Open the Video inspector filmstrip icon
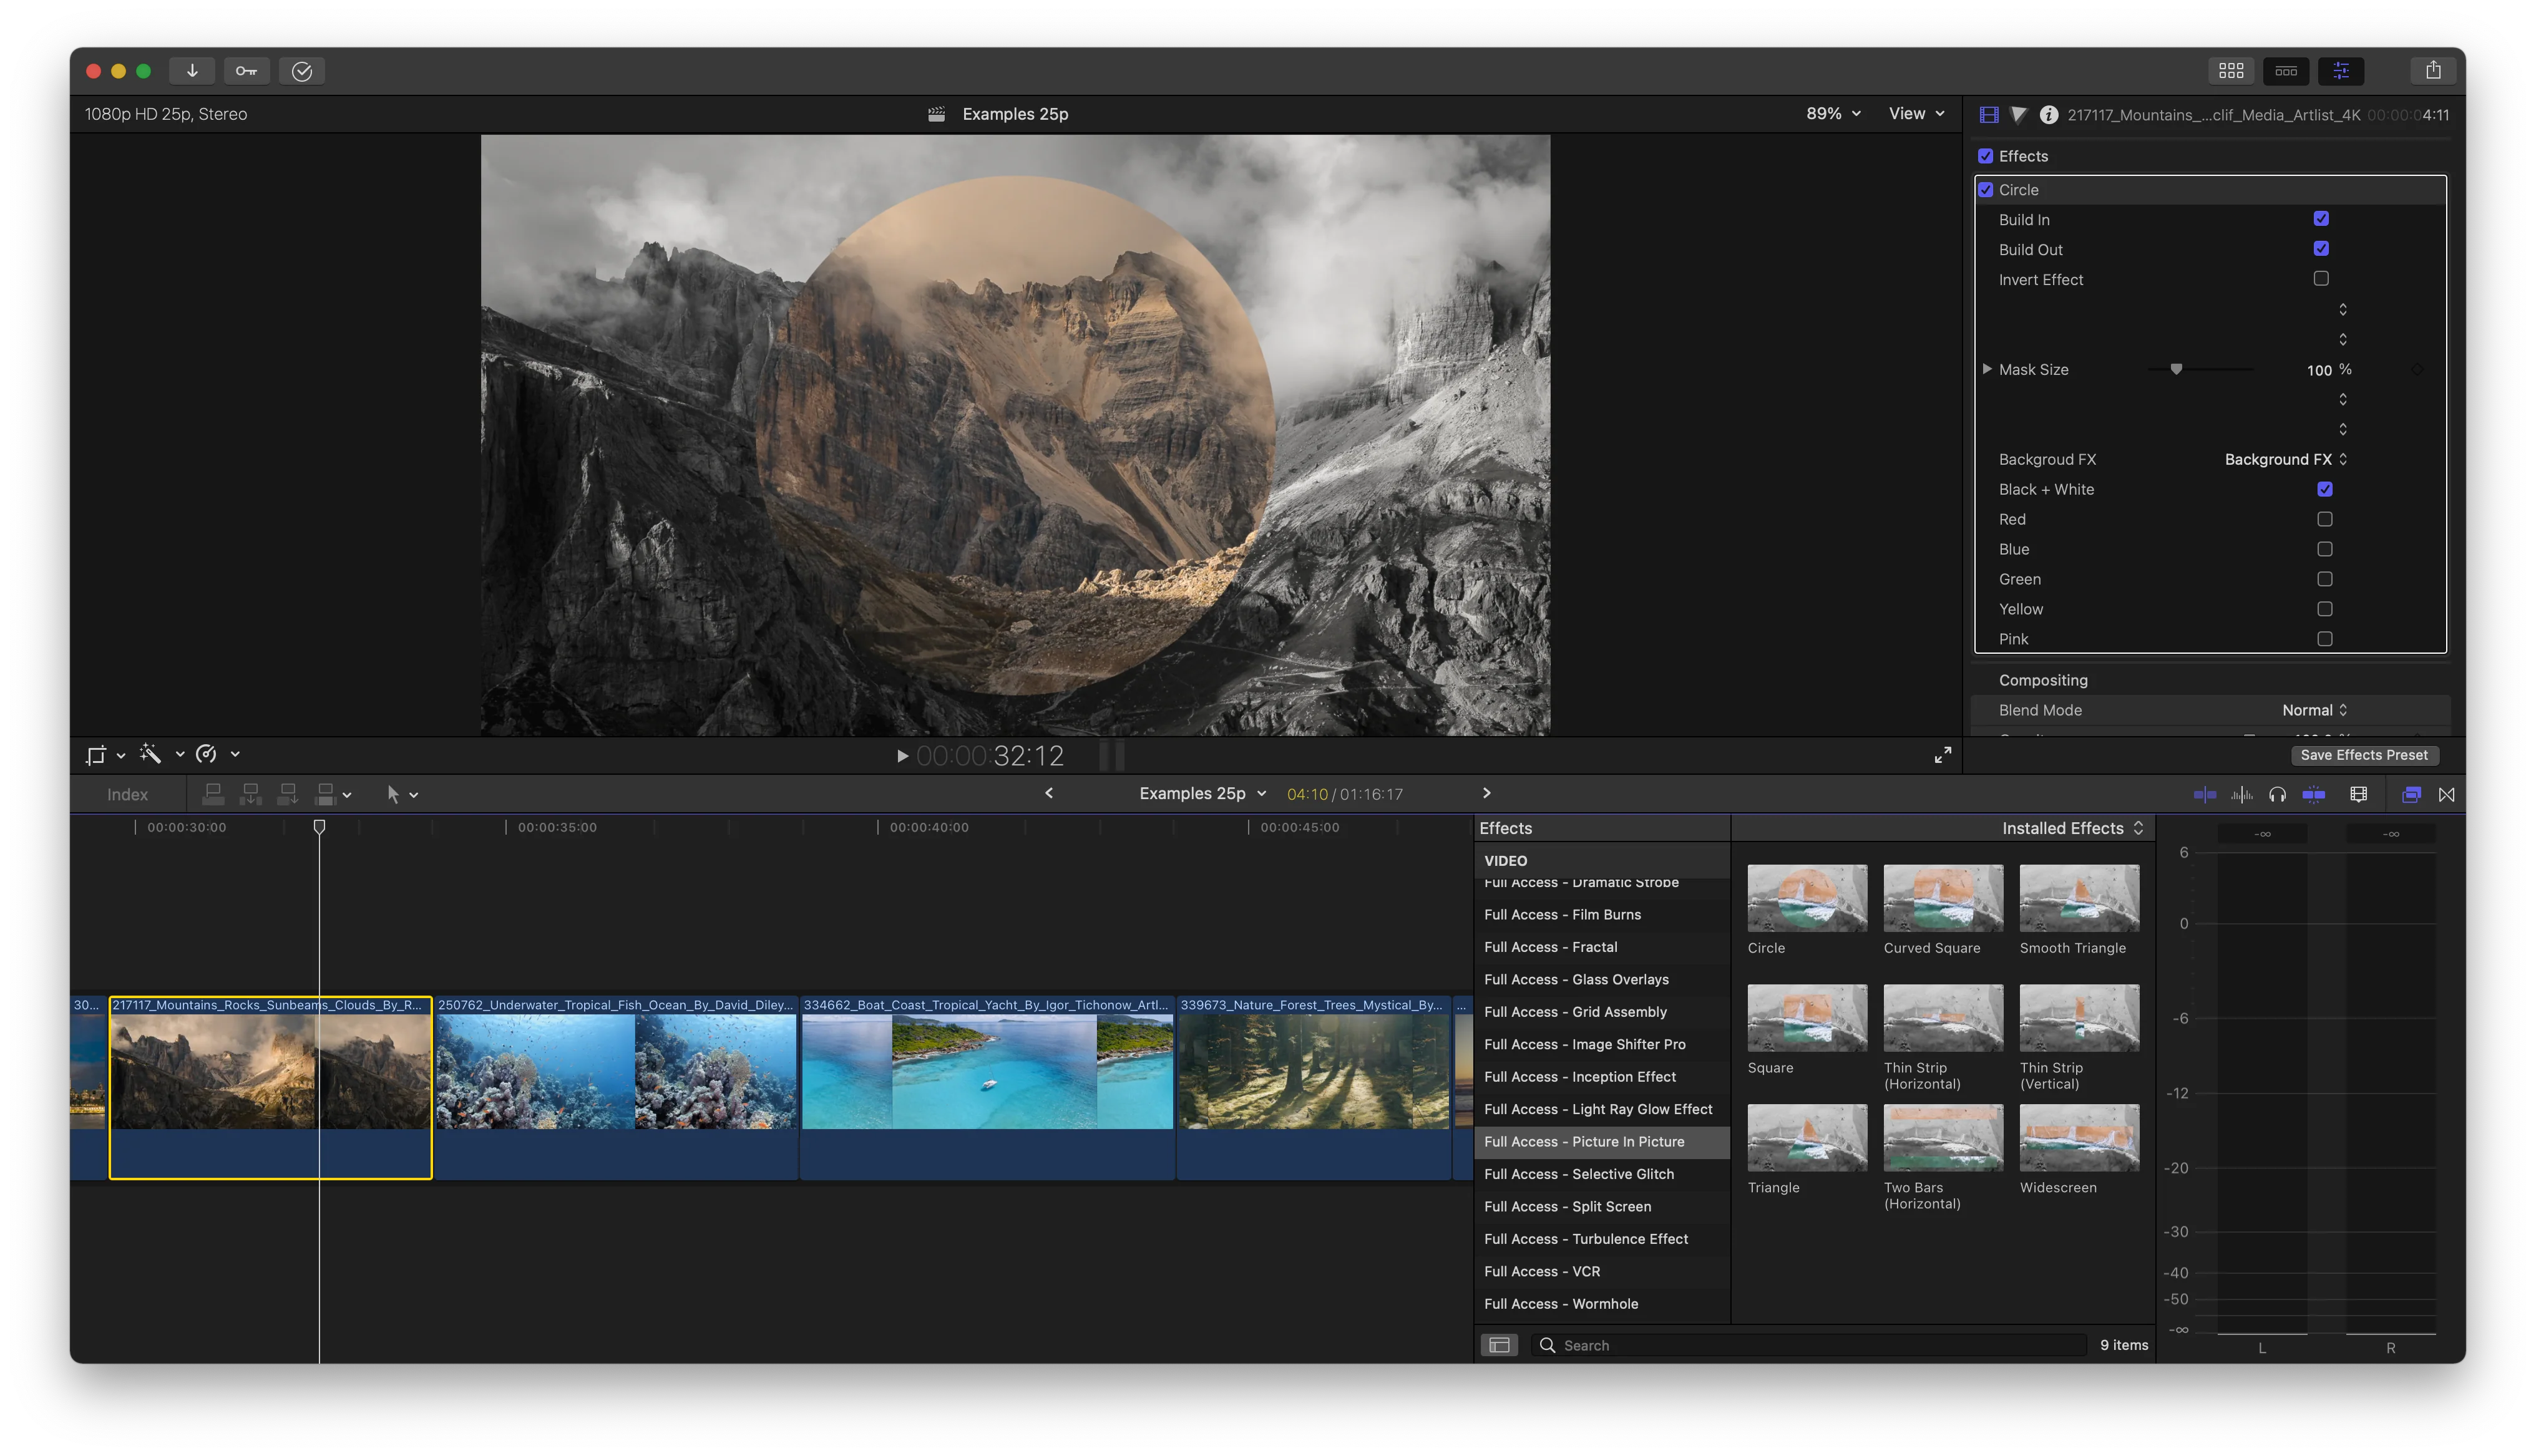The width and height of the screenshot is (2536, 1456). [1989, 115]
